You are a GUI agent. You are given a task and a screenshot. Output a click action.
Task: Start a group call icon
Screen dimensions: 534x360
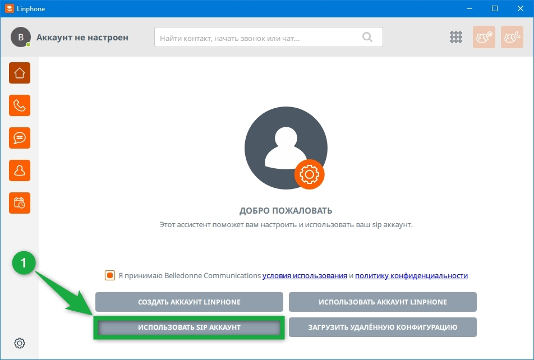point(512,37)
